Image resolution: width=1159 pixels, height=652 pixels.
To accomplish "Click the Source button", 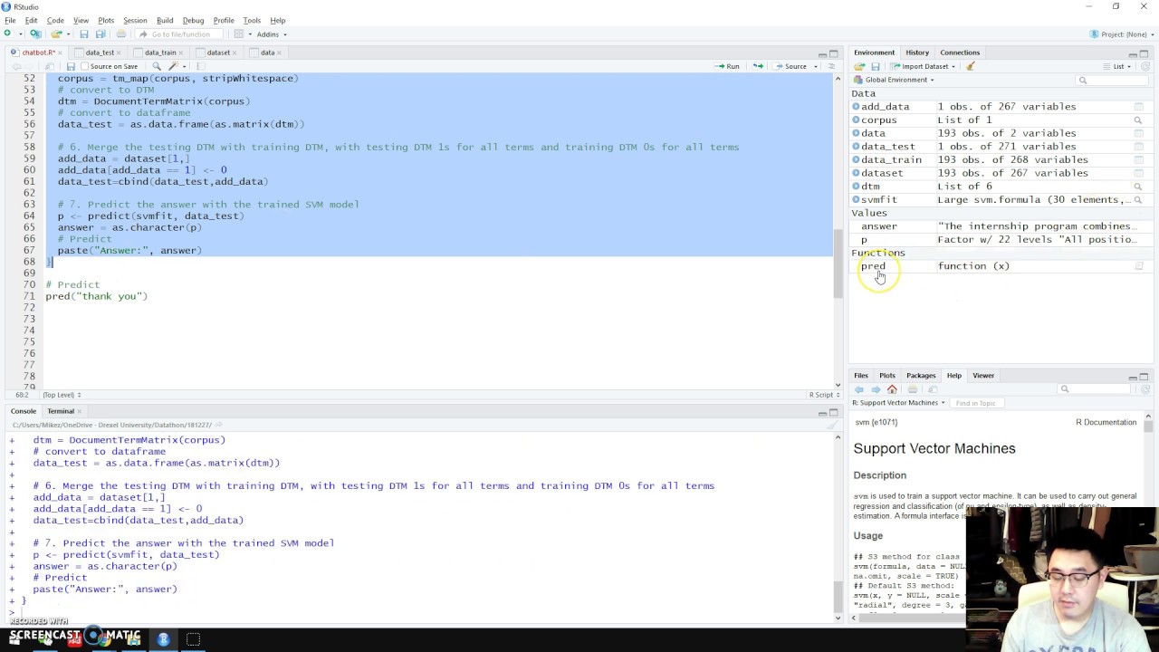I will [x=790, y=66].
